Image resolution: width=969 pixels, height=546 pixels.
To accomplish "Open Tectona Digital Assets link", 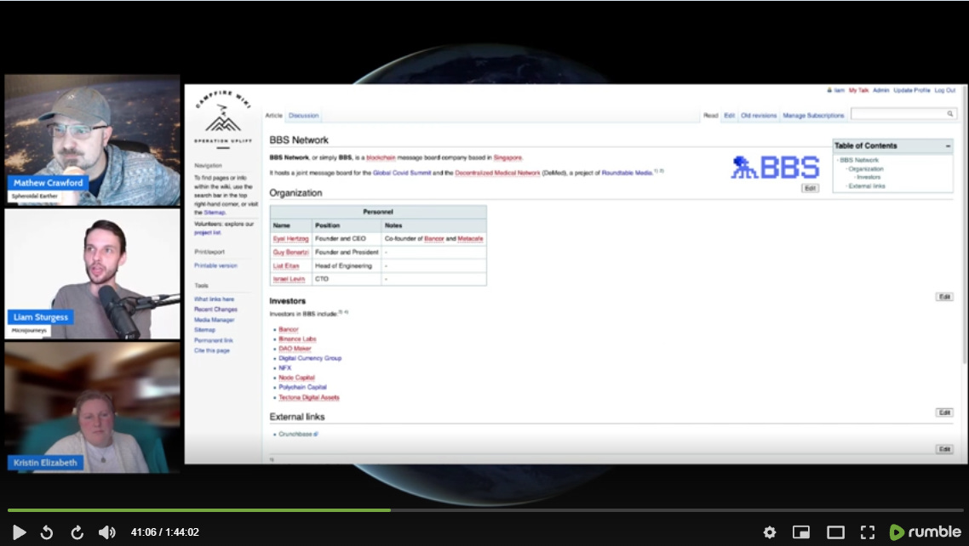I will point(308,397).
